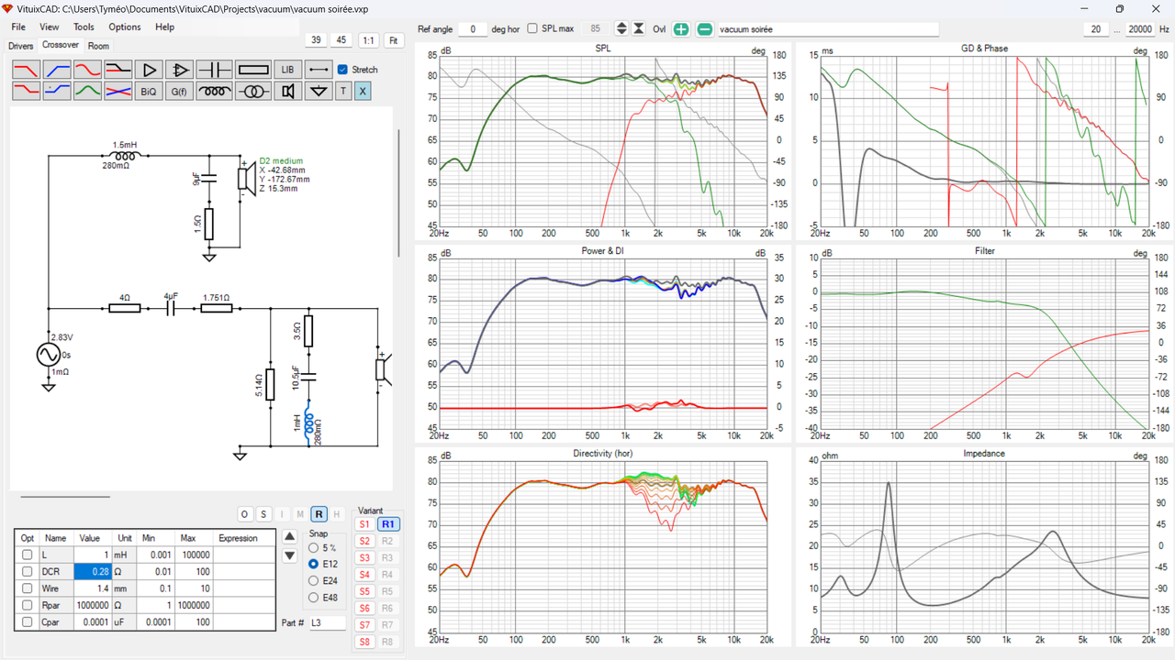Check Opt box for DCR row
This screenshot has width=1175, height=660.
tap(27, 572)
